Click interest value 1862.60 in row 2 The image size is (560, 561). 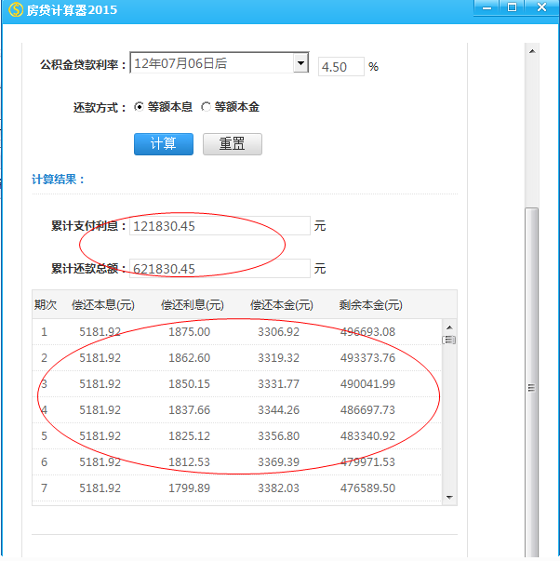point(189,358)
